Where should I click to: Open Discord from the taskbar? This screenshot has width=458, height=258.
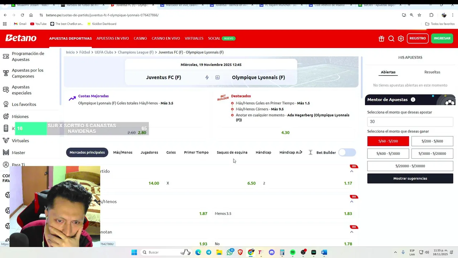pyautogui.click(x=272, y=252)
